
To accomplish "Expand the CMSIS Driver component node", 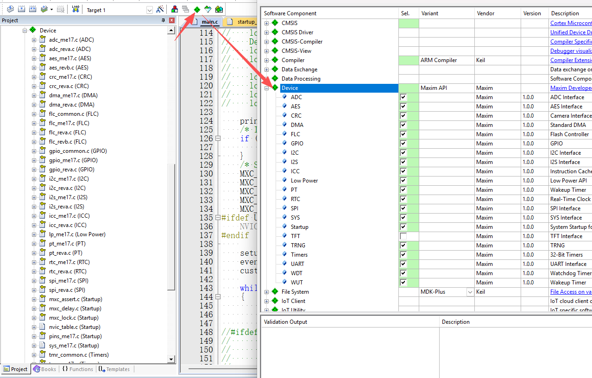I will pos(266,32).
